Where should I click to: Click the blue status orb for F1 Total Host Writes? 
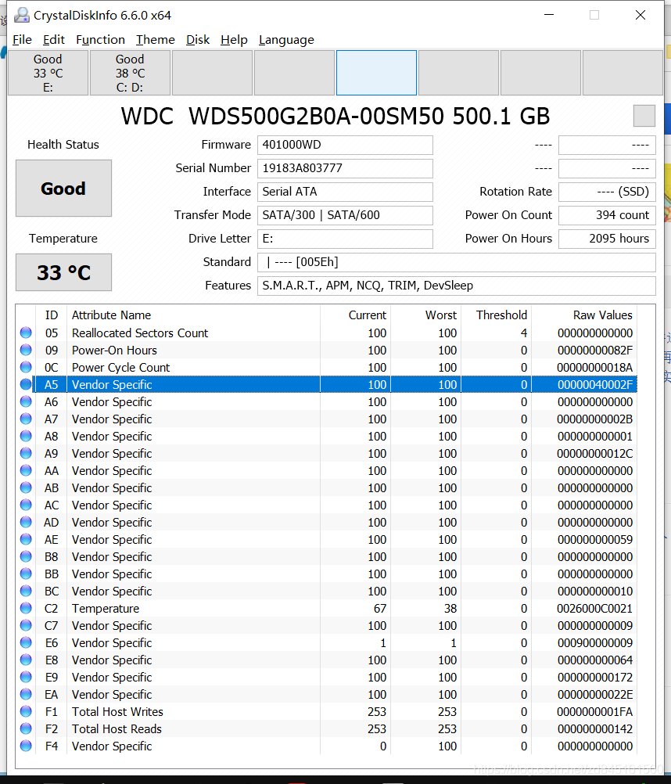pos(26,711)
